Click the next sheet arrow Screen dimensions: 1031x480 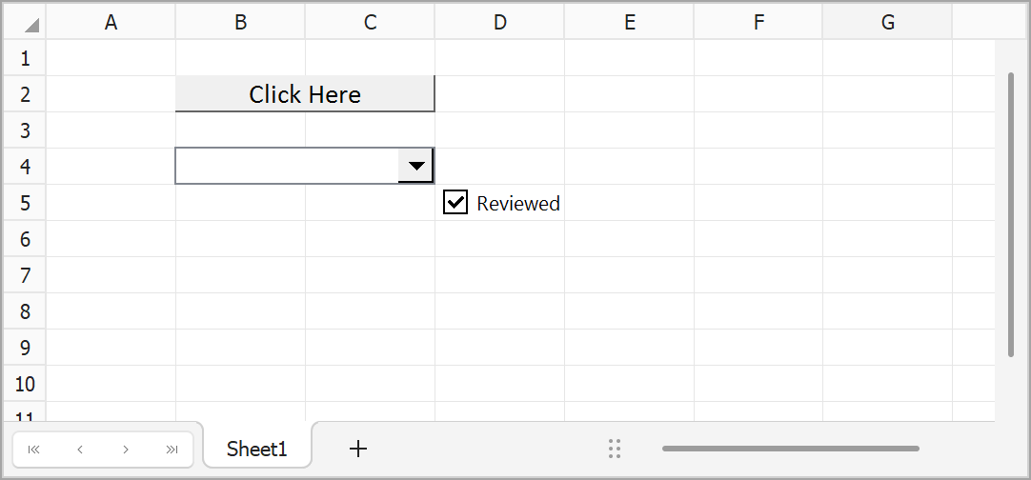(x=126, y=450)
